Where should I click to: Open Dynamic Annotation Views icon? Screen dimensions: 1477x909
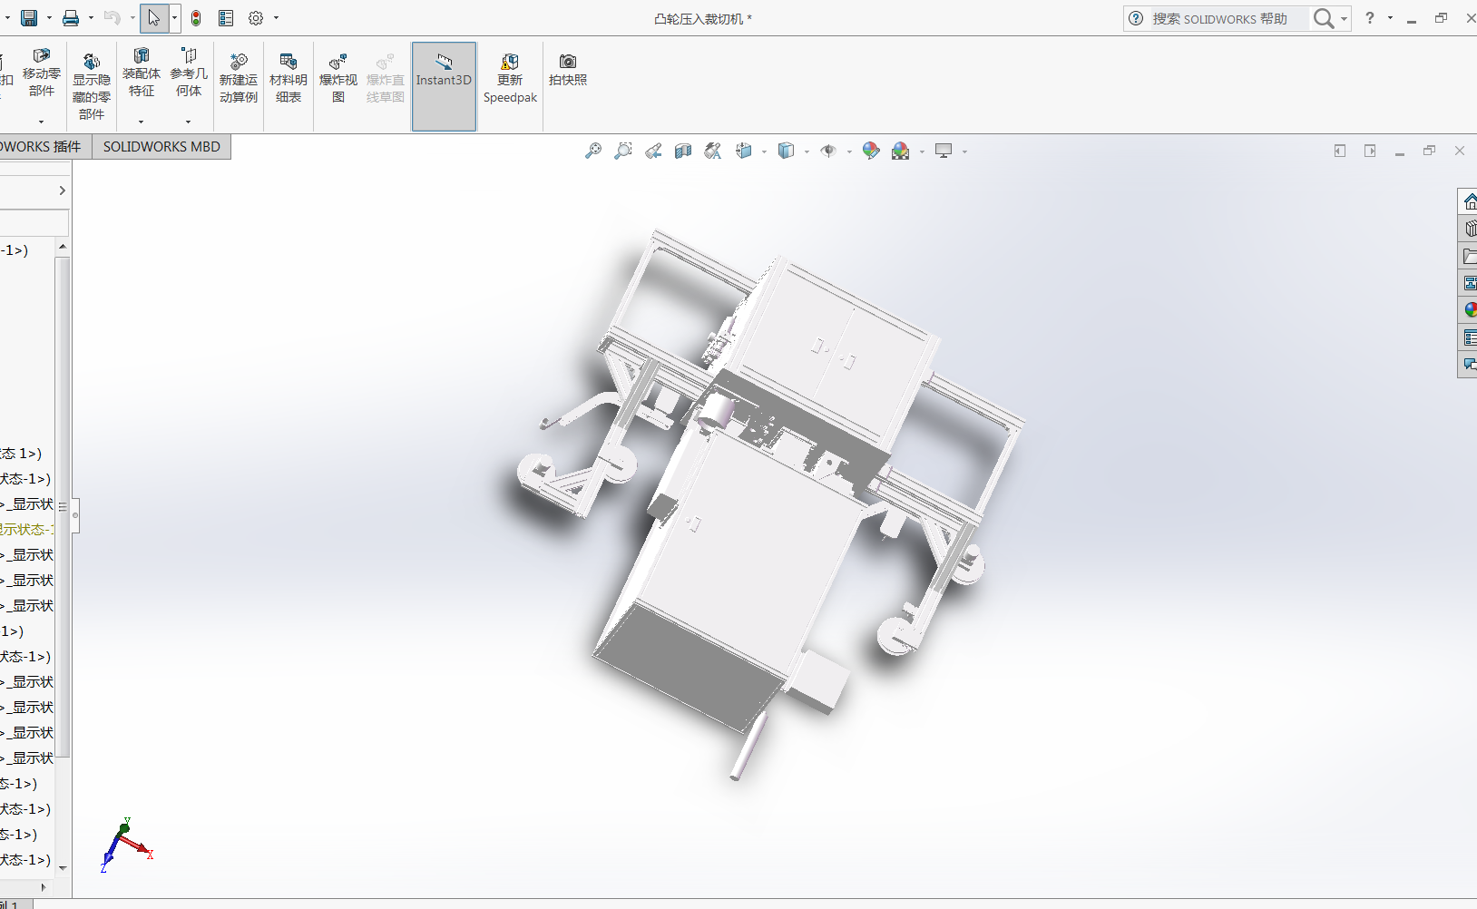pos(713,151)
